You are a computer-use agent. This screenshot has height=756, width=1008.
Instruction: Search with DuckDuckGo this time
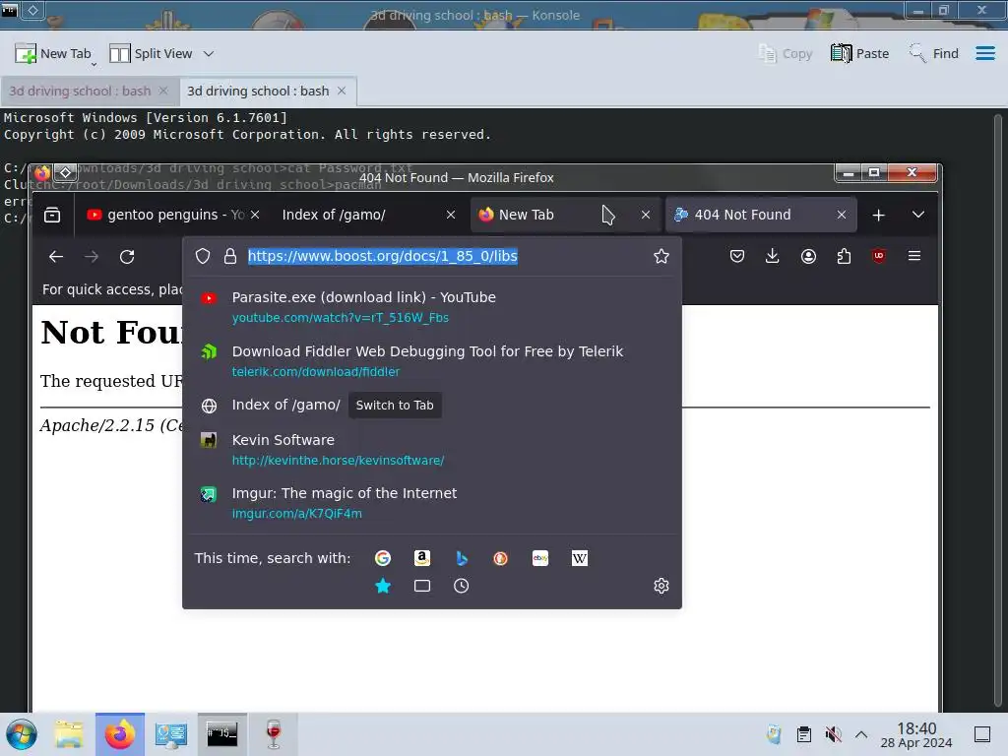(501, 558)
